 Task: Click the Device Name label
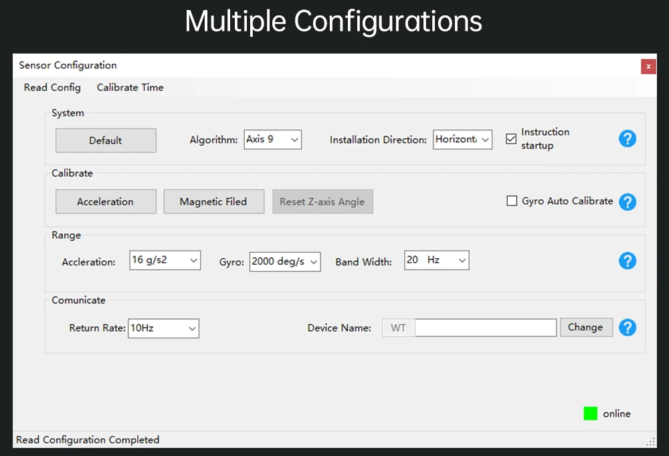point(339,328)
